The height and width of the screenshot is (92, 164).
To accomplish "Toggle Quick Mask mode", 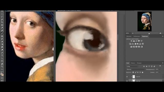I will pyautogui.click(x=2, y=78).
